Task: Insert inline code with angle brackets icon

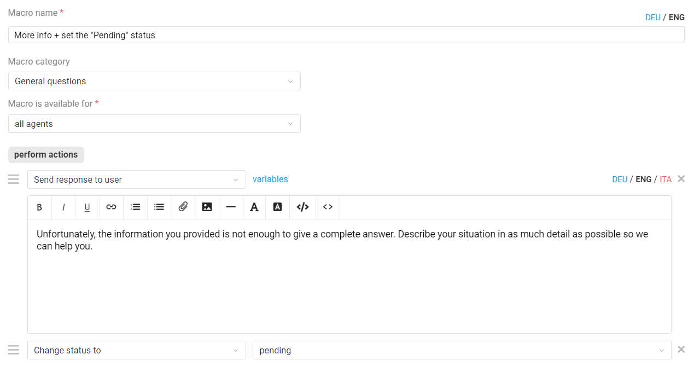Action: tap(328, 207)
